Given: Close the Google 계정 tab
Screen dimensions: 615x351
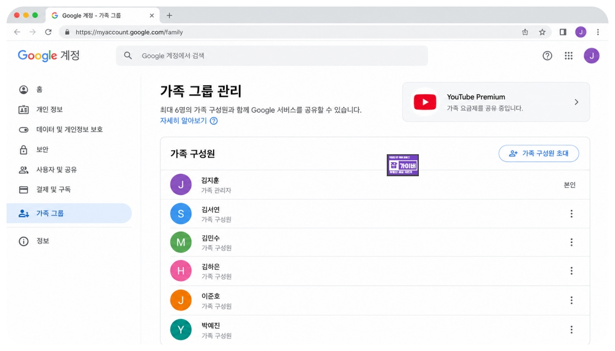Looking at the screenshot, I should point(152,16).
